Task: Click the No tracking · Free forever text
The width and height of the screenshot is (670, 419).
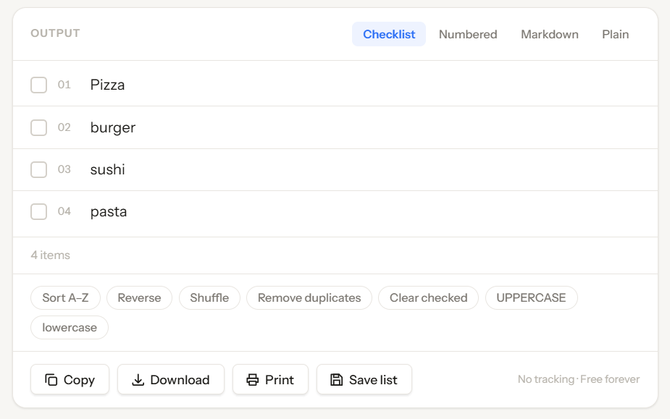Action: pos(579,379)
